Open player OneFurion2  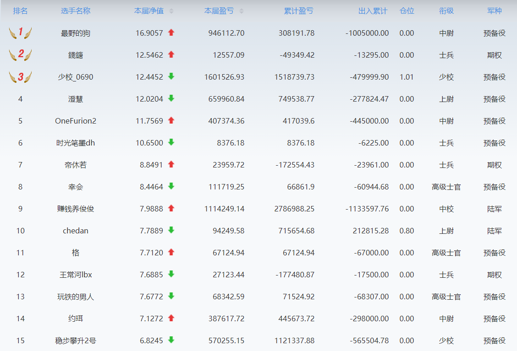(76, 121)
